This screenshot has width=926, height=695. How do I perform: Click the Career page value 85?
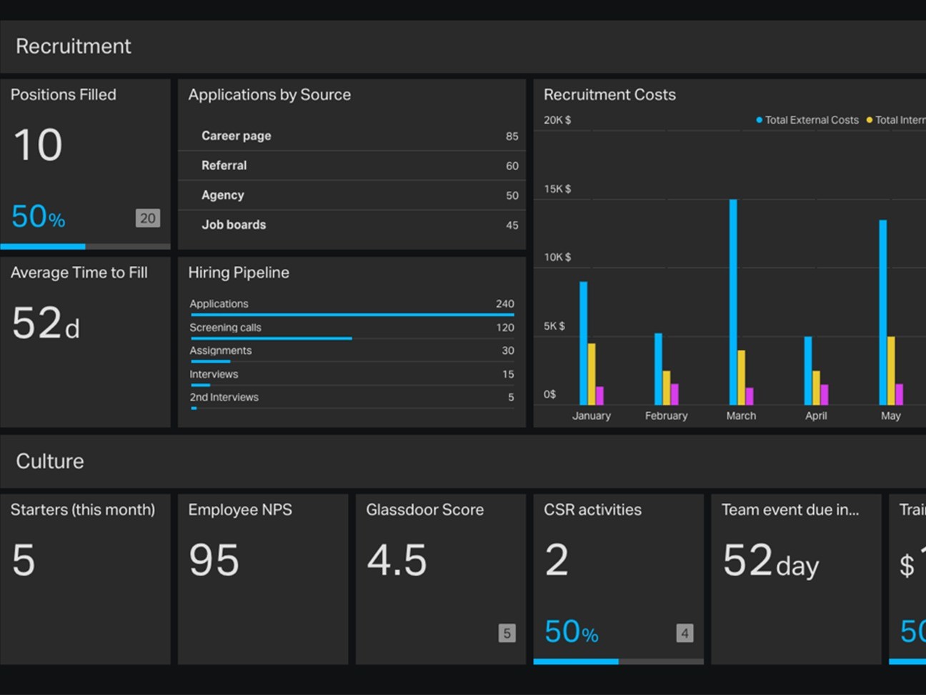pos(512,136)
